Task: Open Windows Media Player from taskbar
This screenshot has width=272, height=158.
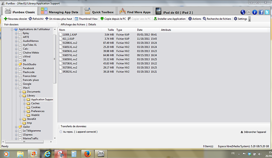Action: (x=6, y=154)
